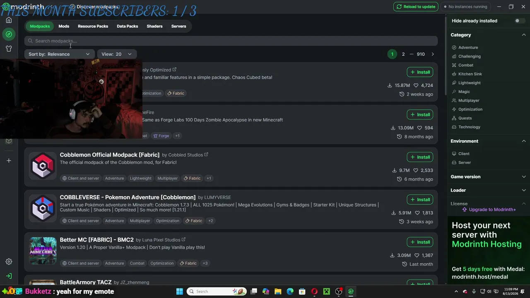Install COBBLEVERSE Pokemon Adventure
The height and width of the screenshot is (298, 530).
(x=420, y=199)
